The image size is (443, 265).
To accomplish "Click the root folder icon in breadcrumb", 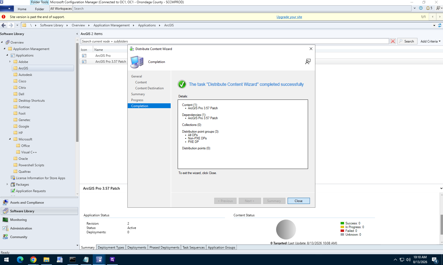I will point(24,25).
